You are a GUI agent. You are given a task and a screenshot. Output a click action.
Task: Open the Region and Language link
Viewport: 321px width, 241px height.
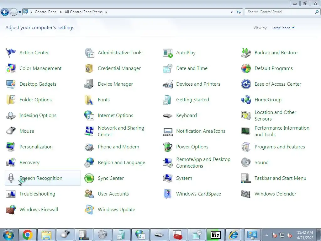click(121, 163)
